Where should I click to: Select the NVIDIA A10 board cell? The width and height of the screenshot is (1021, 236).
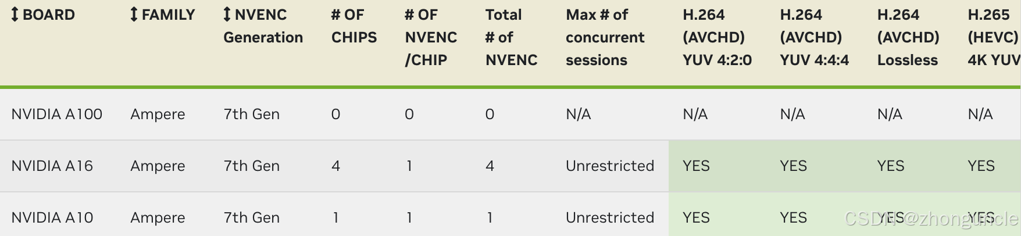point(52,217)
